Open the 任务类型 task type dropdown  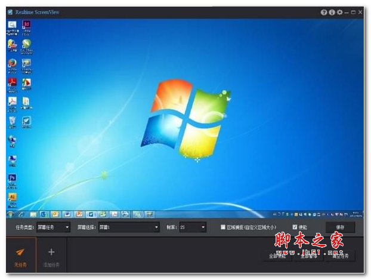(54, 227)
